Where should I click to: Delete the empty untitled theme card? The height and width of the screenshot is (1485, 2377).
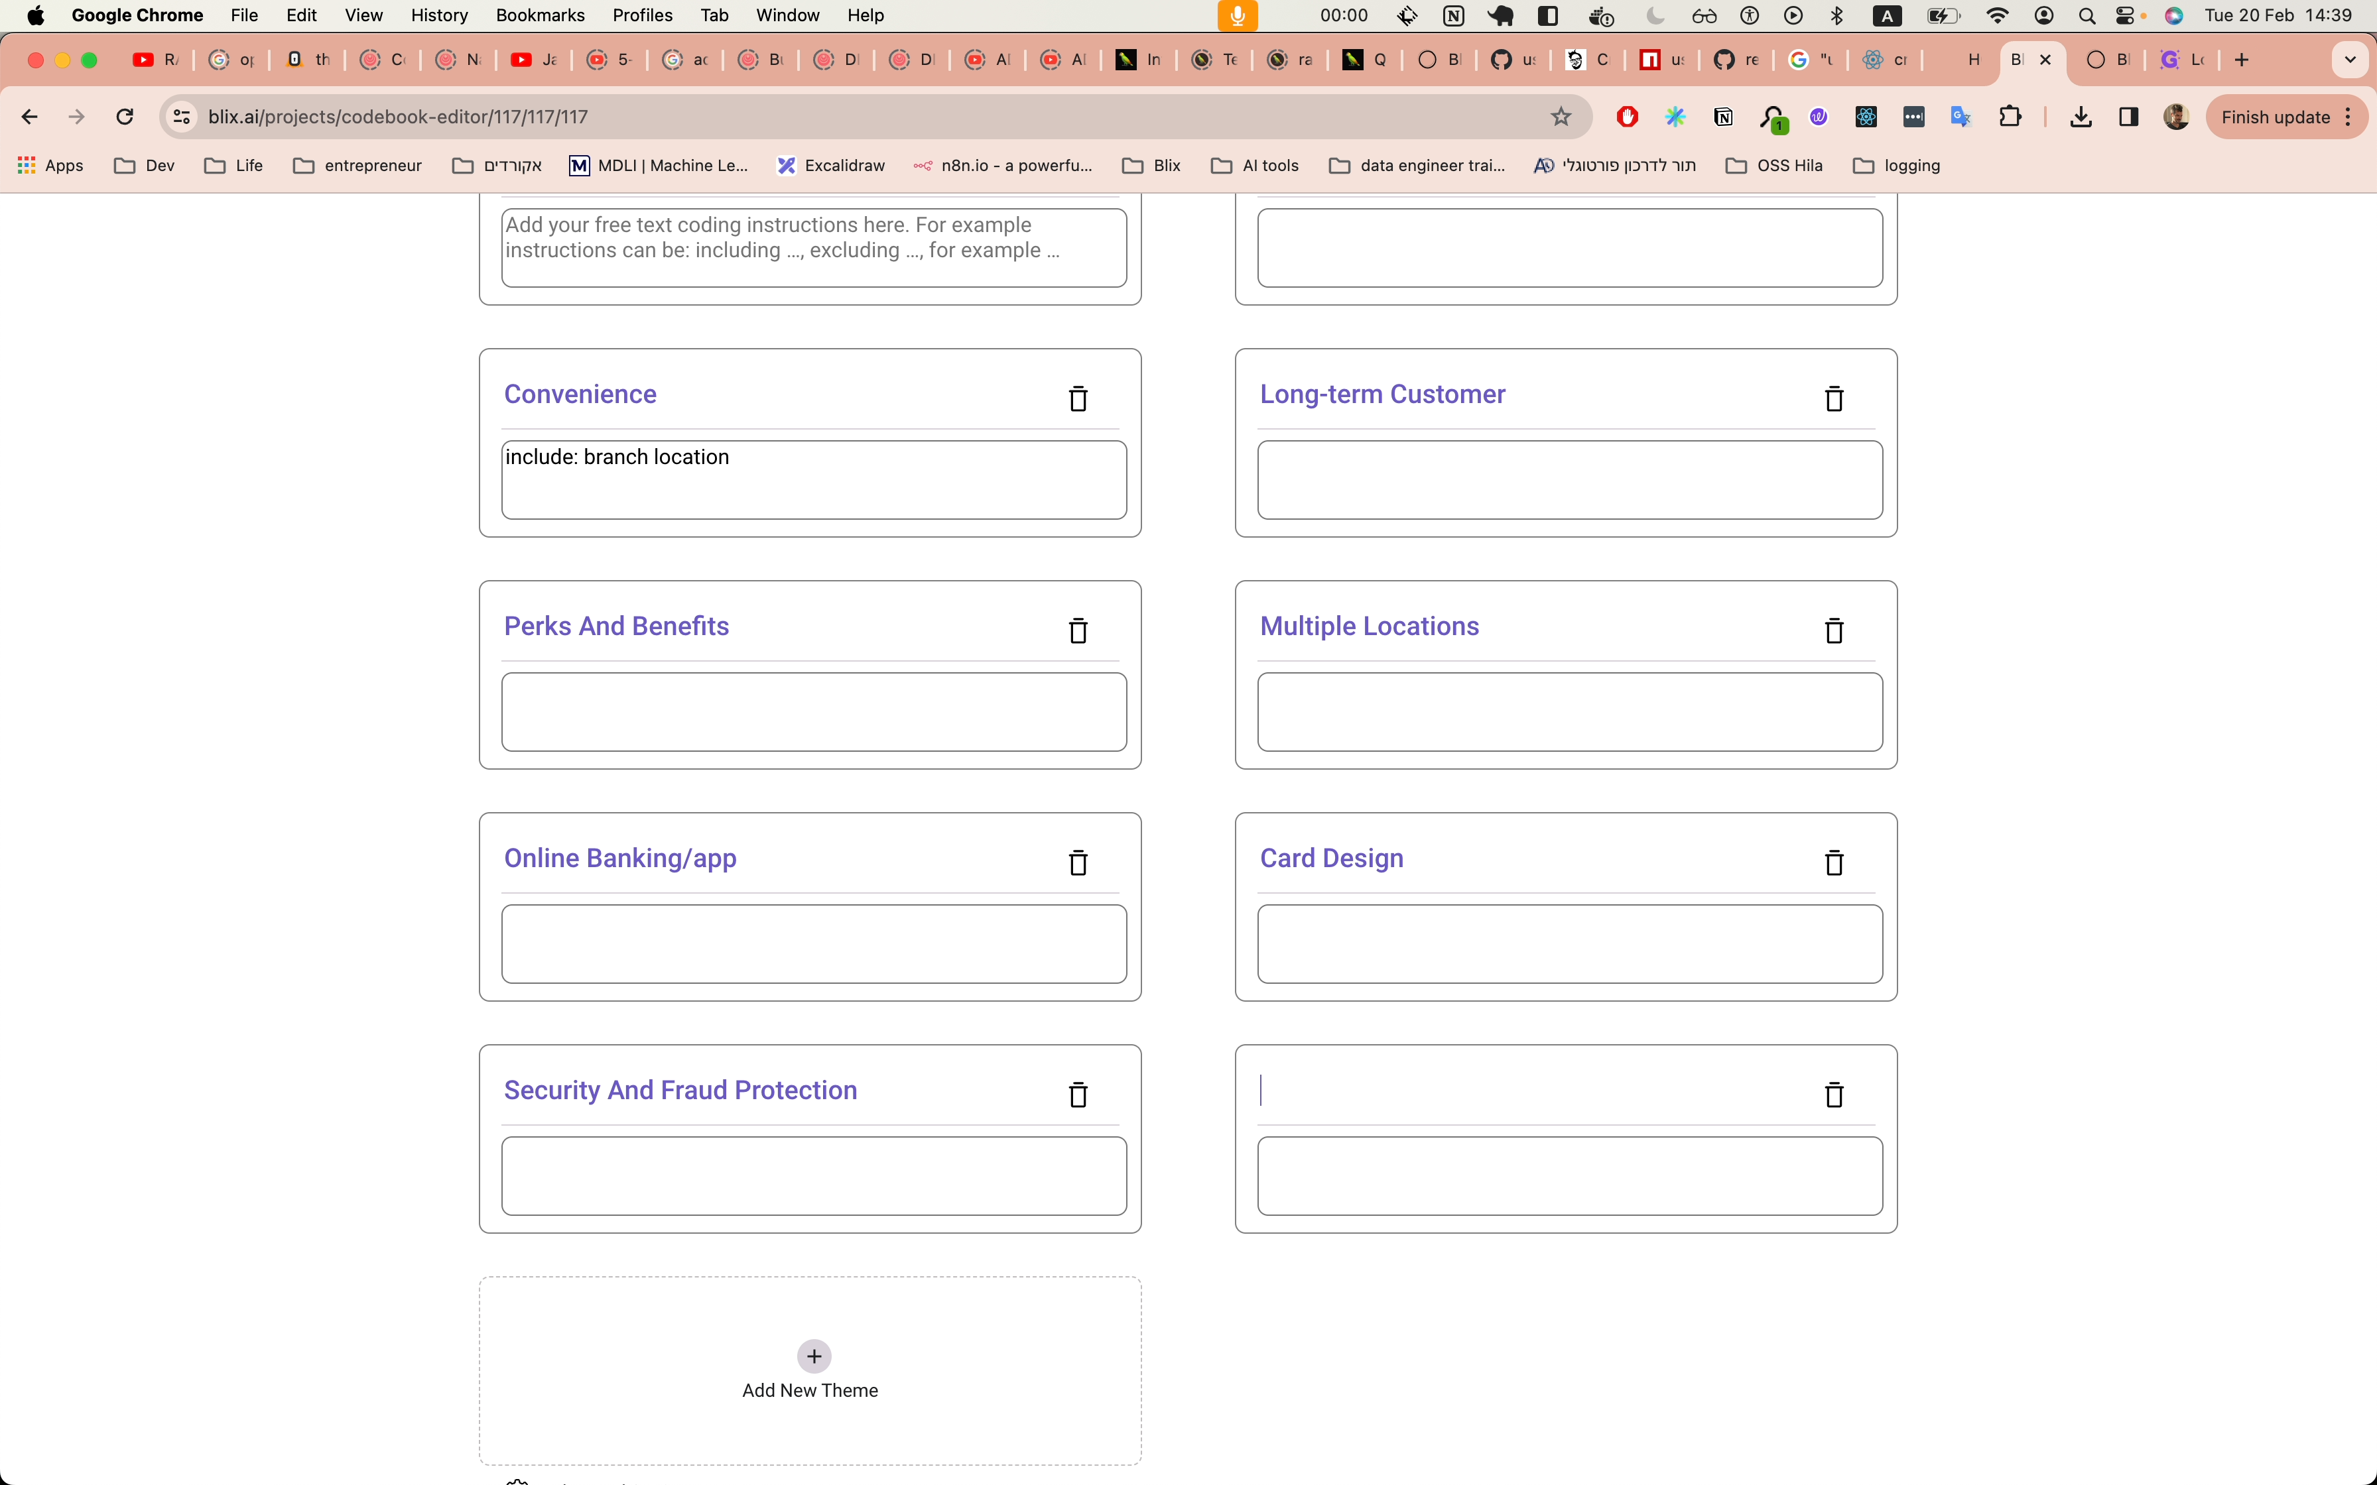tap(1833, 1094)
